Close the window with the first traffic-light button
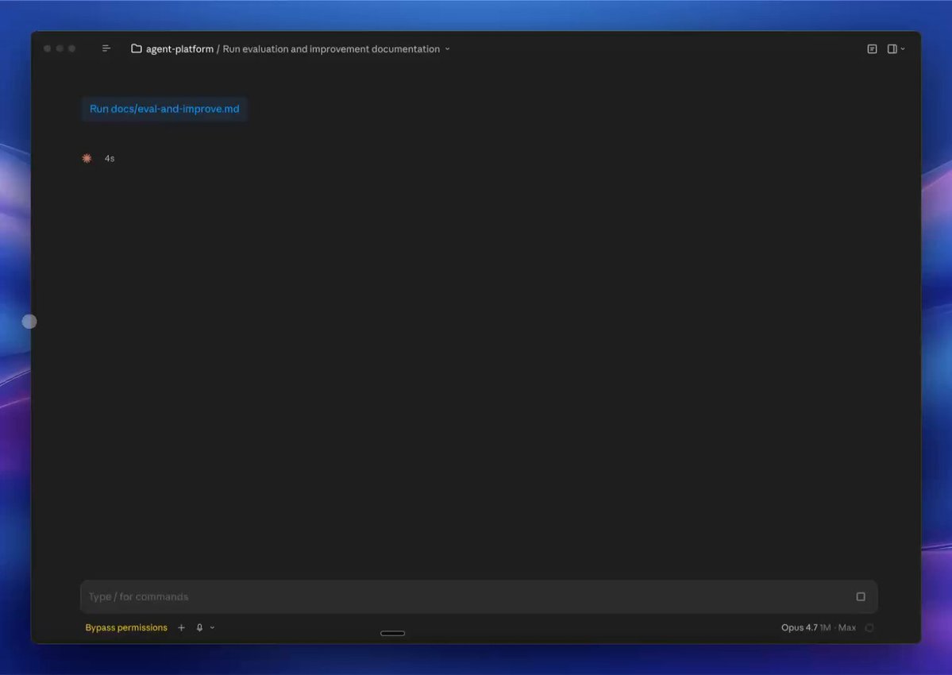952x675 pixels. [x=48, y=48]
